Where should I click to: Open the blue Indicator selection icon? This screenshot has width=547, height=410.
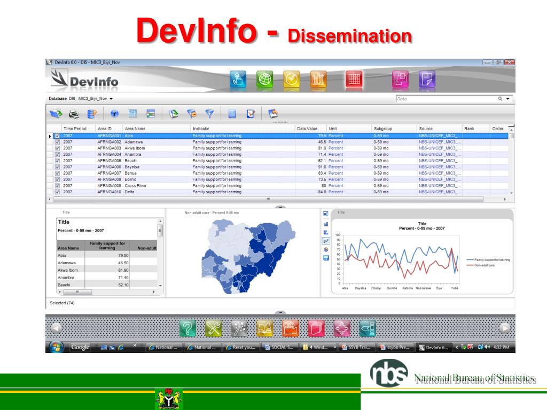pyautogui.click(x=238, y=79)
